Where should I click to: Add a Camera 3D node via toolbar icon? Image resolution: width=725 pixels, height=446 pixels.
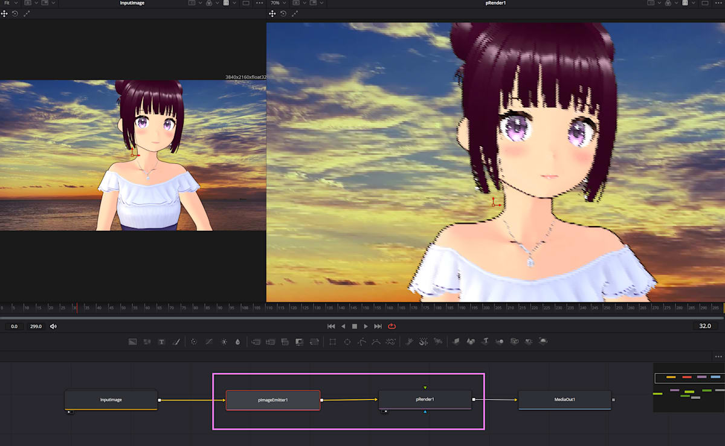tap(515, 341)
